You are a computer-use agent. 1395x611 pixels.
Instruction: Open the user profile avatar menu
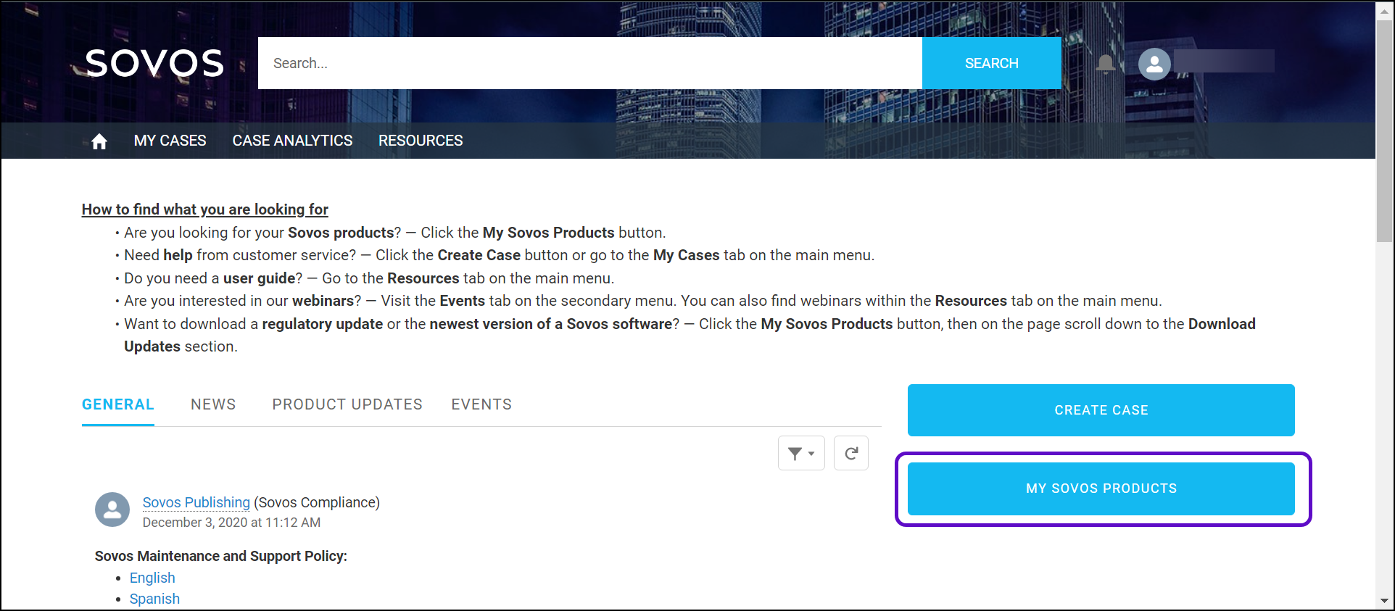coord(1154,64)
